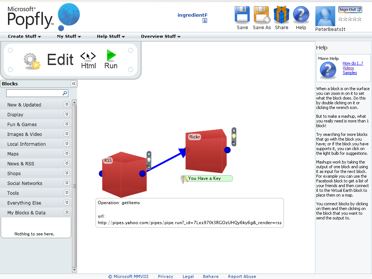Click the flickr block lightbulb suggestions
The image size is (372, 279).
pyautogui.click(x=234, y=137)
